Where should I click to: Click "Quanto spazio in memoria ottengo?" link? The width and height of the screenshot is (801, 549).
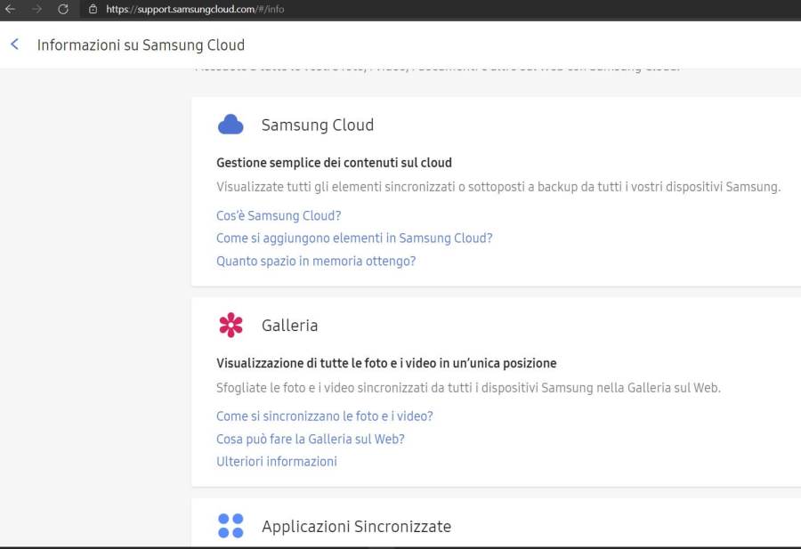[x=316, y=262]
